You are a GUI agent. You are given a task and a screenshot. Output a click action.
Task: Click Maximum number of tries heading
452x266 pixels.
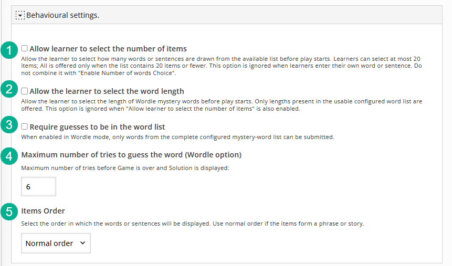[x=131, y=155]
